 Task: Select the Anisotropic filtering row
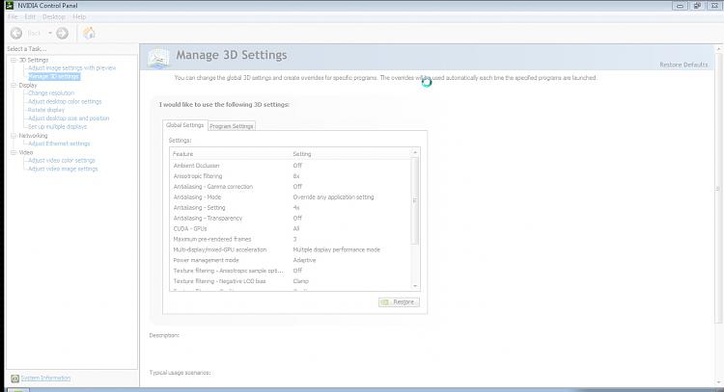pyautogui.click(x=290, y=176)
